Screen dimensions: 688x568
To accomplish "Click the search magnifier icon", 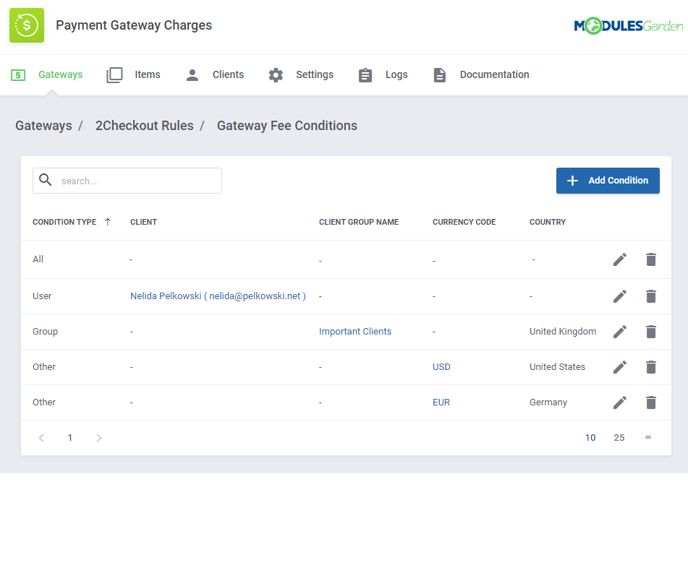I will (x=45, y=180).
